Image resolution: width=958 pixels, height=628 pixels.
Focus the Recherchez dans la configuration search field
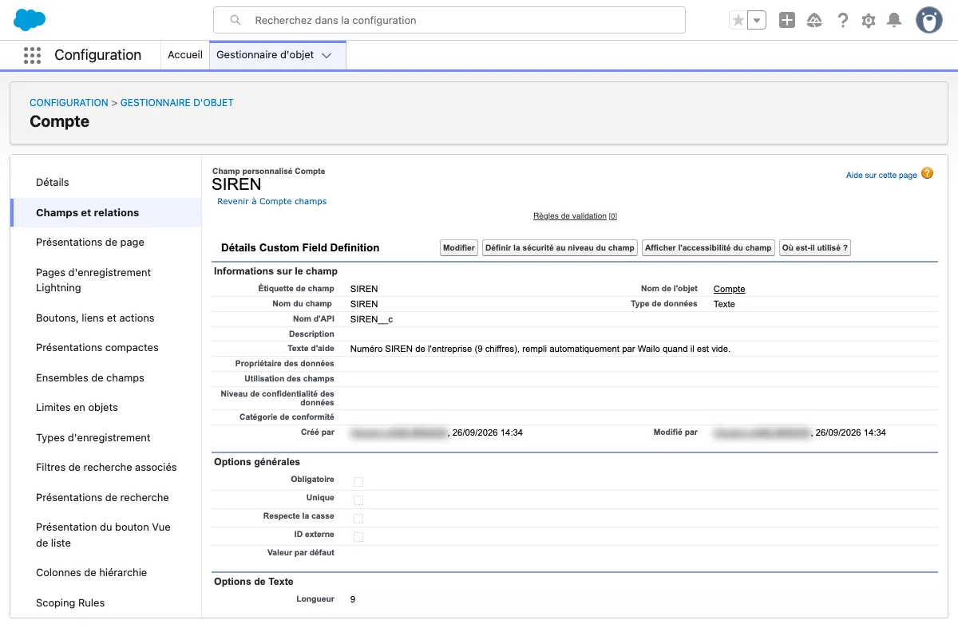click(449, 20)
